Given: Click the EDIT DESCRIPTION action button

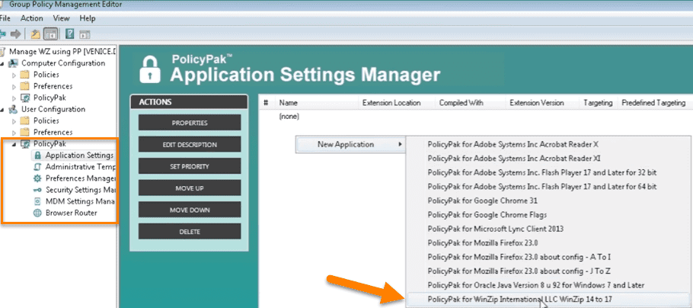Looking at the screenshot, I should pyautogui.click(x=190, y=144).
